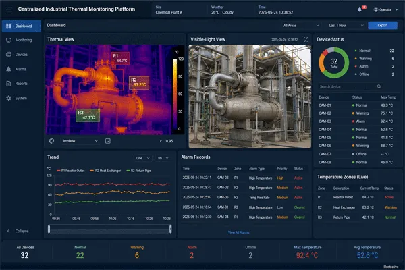Open the All Areas dropdown
Viewport: 405px width, 270px height.
pyautogui.click(x=300, y=26)
